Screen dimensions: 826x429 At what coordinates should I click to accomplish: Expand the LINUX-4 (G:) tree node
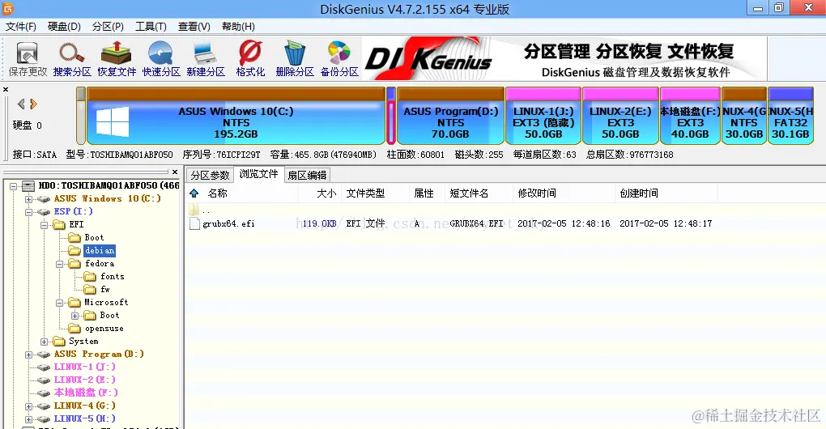click(29, 406)
